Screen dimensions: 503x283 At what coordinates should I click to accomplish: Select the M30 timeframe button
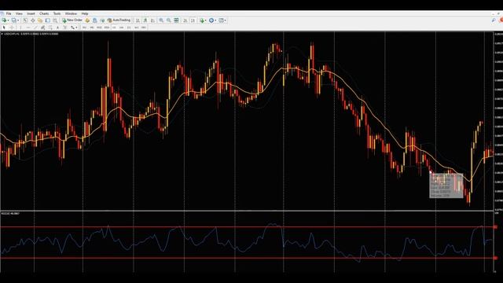pyautogui.click(x=107, y=28)
